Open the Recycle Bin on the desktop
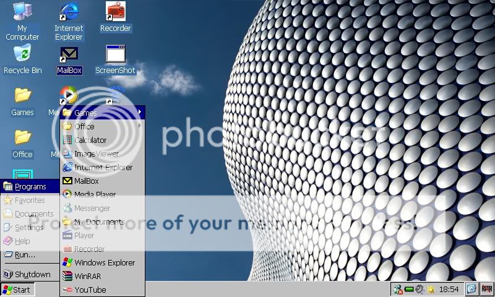 coord(22,59)
